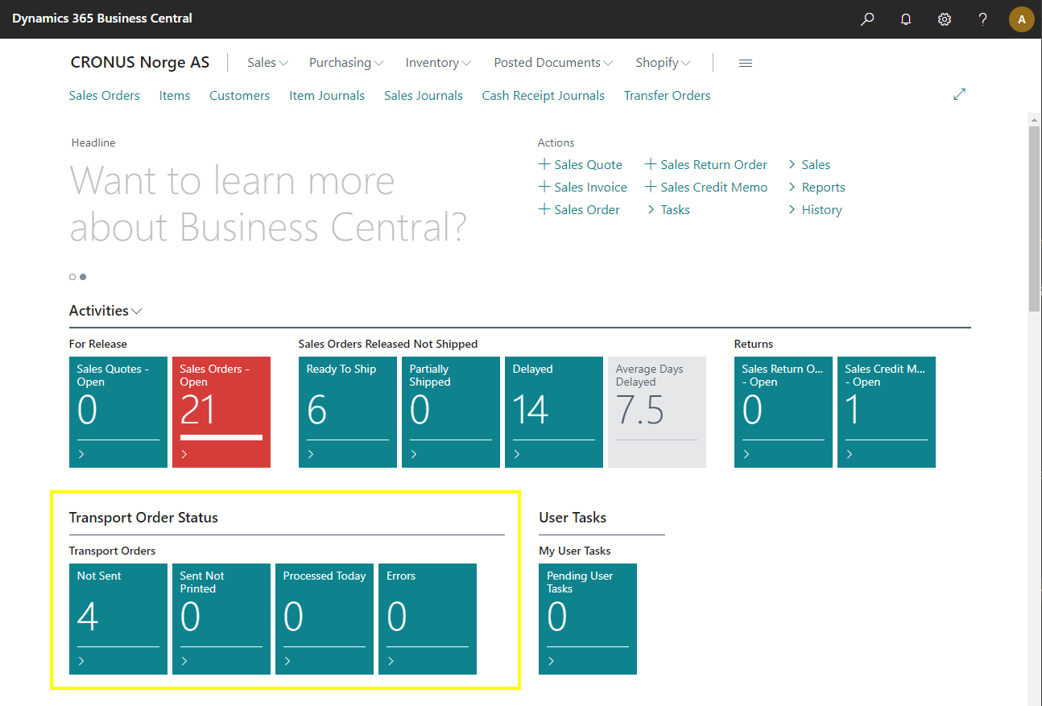This screenshot has height=706, width=1042.
Task: Open the Not Sent transport orders tile
Action: pos(118,618)
